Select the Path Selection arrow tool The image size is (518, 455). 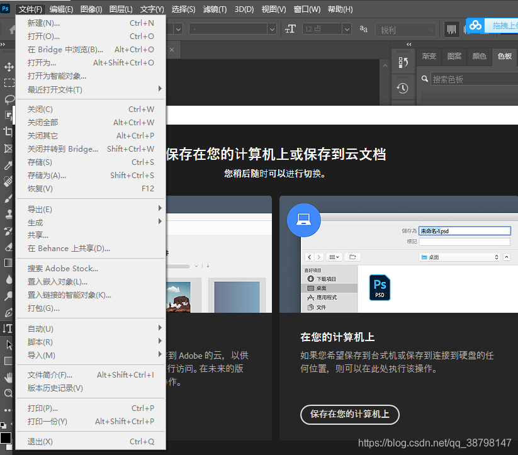[x=9, y=345]
